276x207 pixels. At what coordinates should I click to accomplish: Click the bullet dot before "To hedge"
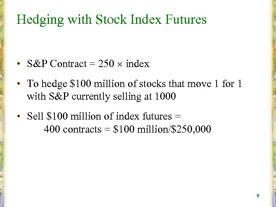18,84
